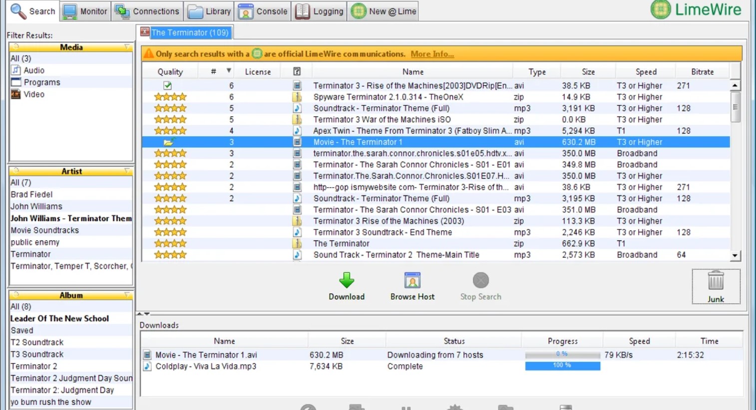
Task: Sort results by License column
Action: (258, 72)
